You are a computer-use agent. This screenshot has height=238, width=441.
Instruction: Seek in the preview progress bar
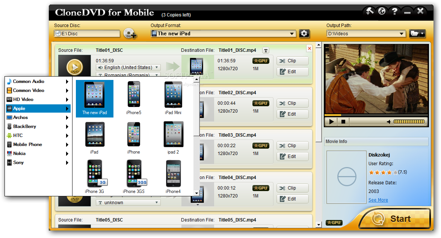tap(377, 115)
